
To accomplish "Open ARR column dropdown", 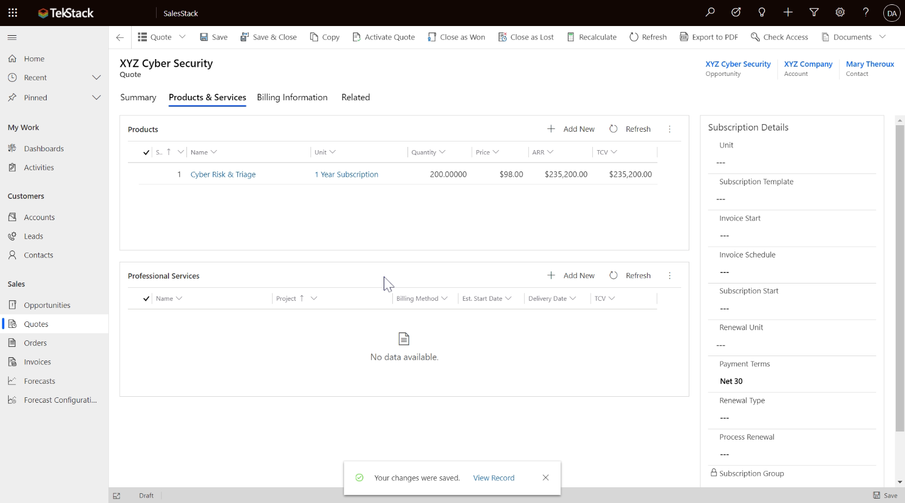I will click(550, 152).
